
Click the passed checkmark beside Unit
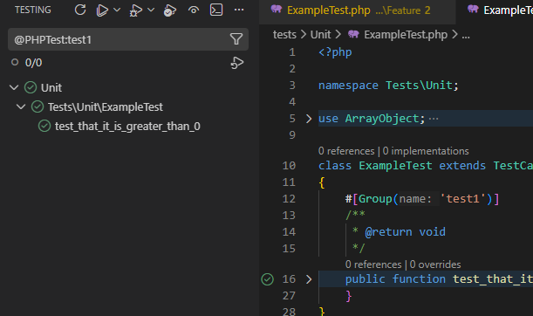(31, 88)
